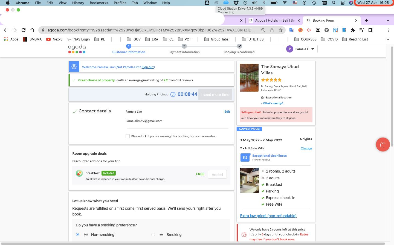Click the user avatar icon in welcome banner
Viewport: 394px width, 245px height.
tap(74, 67)
